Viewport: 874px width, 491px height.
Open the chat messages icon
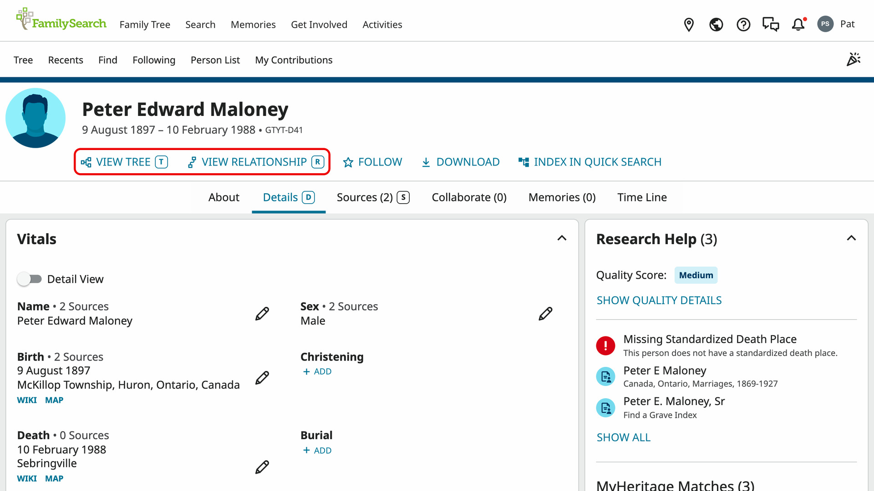point(771,25)
